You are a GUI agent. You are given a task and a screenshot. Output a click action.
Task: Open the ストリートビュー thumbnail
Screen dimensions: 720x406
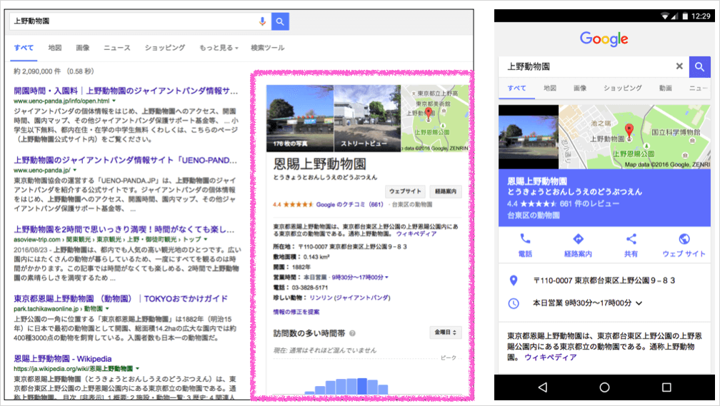[367, 118]
